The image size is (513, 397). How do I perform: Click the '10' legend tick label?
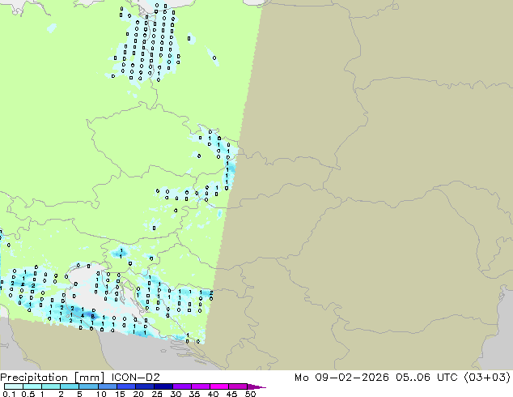101,394
